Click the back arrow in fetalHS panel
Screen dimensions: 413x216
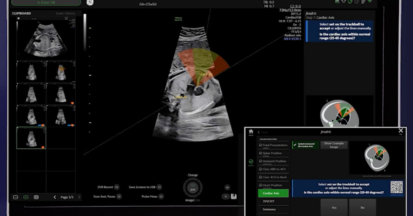click(259, 132)
